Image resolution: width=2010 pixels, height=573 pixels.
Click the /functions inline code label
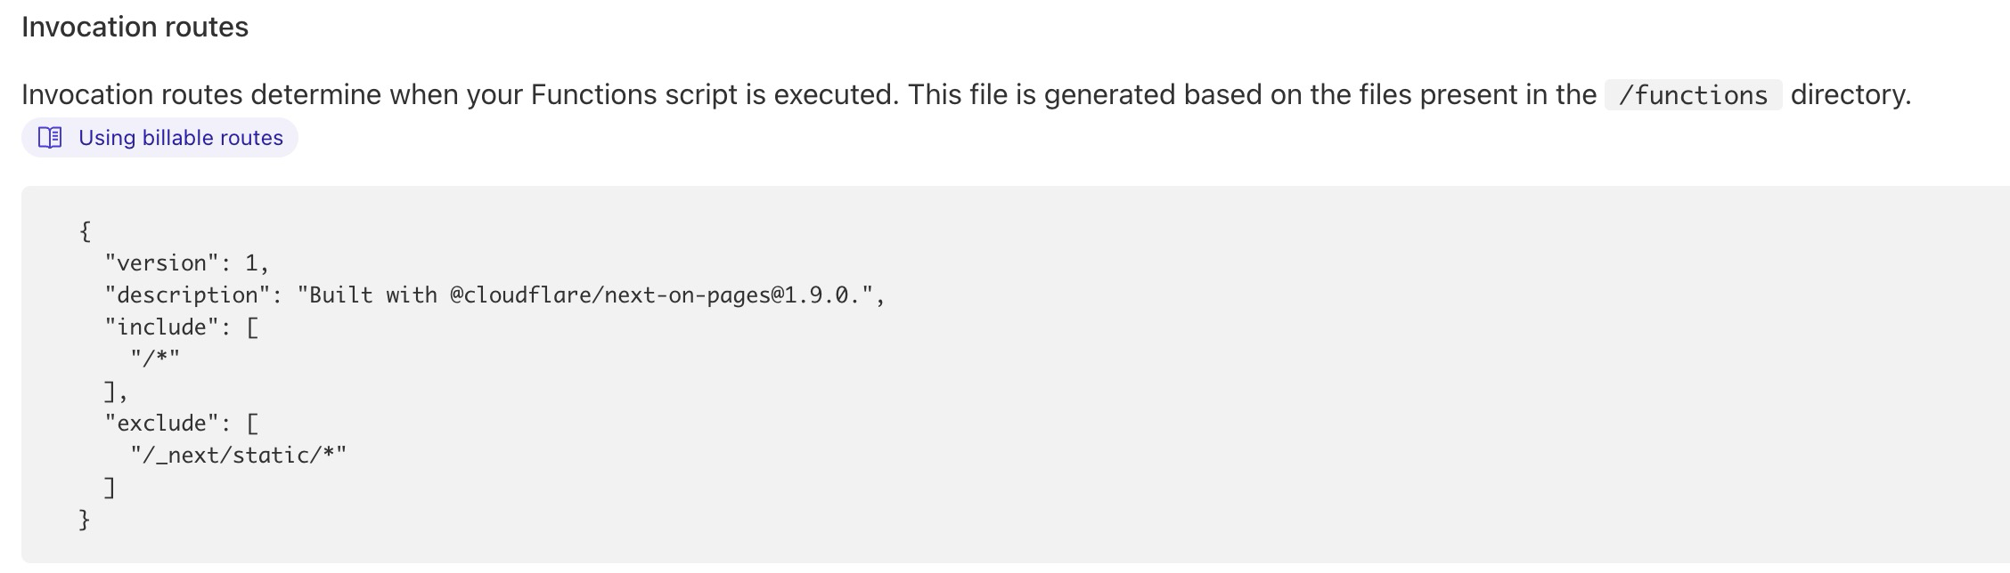coord(1693,95)
